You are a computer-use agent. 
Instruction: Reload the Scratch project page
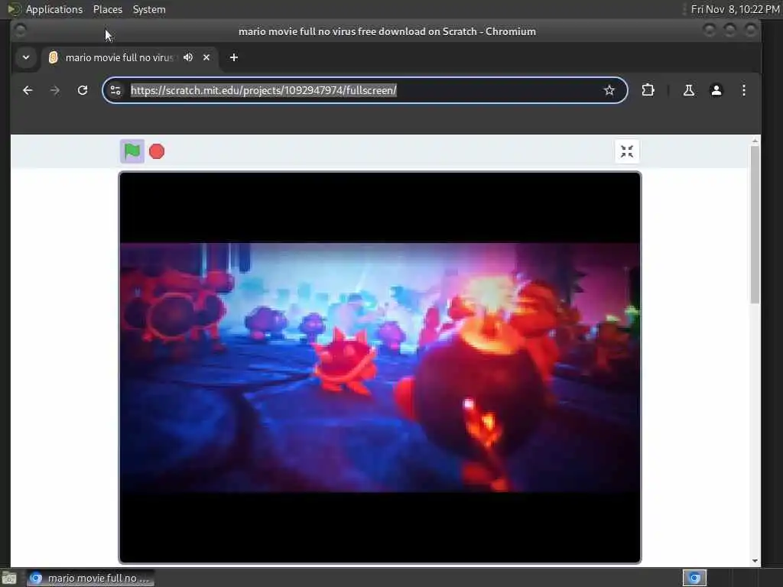point(83,90)
